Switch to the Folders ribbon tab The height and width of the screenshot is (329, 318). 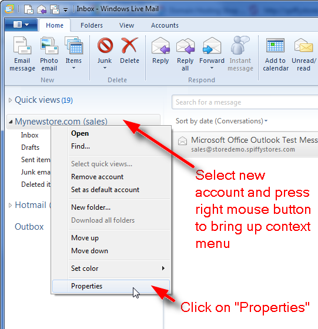coord(92,25)
